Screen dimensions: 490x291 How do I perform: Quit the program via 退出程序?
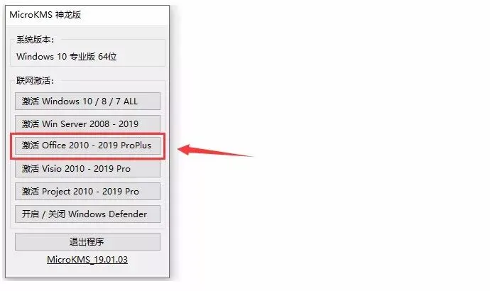87,241
